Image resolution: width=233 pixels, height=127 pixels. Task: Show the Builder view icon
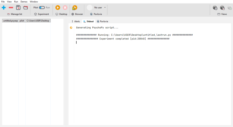[x=215, y=8]
